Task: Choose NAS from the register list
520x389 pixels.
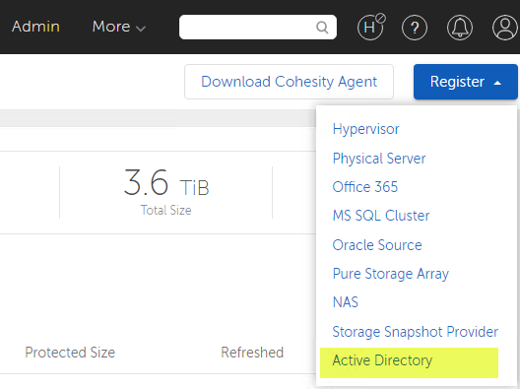Action: click(x=346, y=302)
